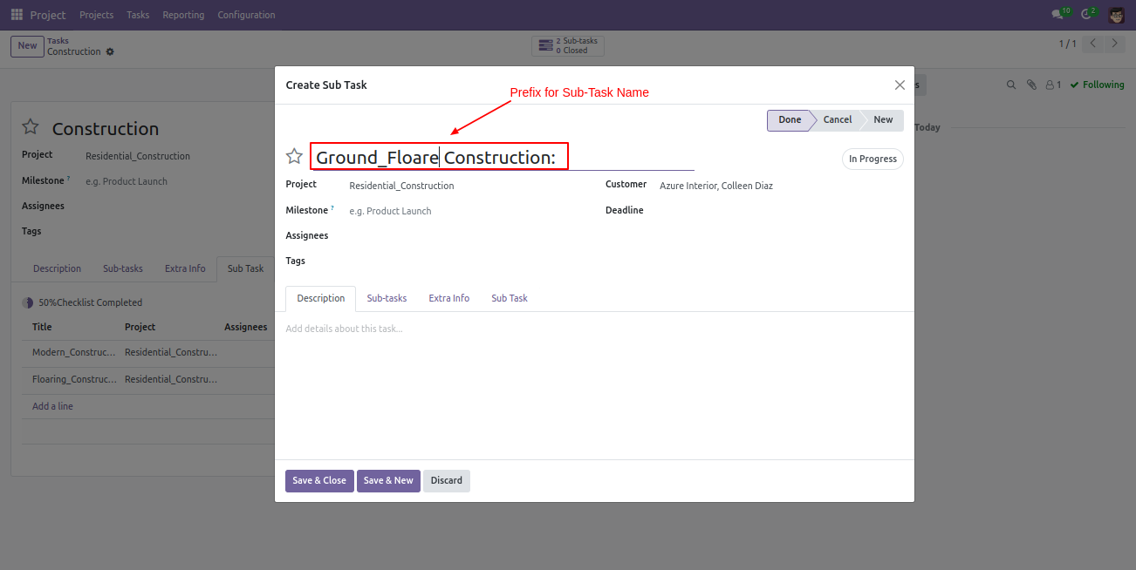Set the sub task stage to Cancel
1136x570 pixels.
pos(838,120)
